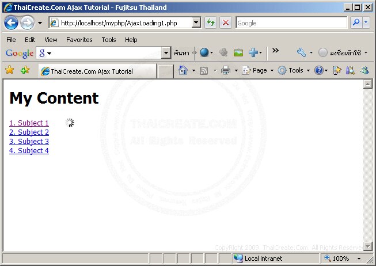The width and height of the screenshot is (376, 266).
Task: Expand the Google Toolbar search dropdown
Action: tap(166, 53)
